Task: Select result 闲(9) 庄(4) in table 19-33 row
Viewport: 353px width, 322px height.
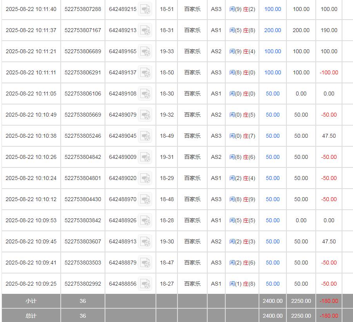Action: click(242, 51)
